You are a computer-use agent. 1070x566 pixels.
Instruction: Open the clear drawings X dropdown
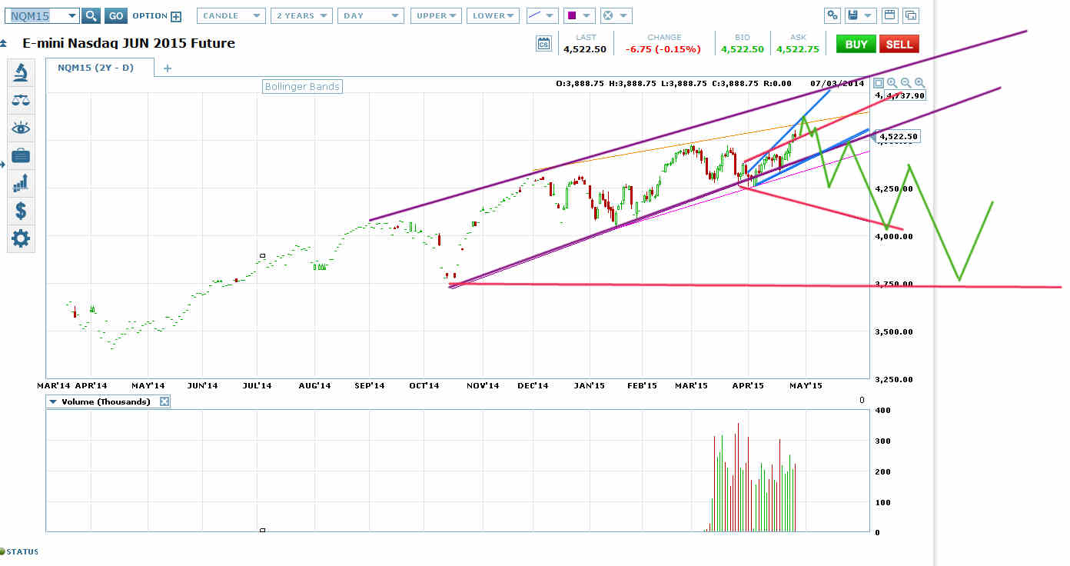pos(616,15)
